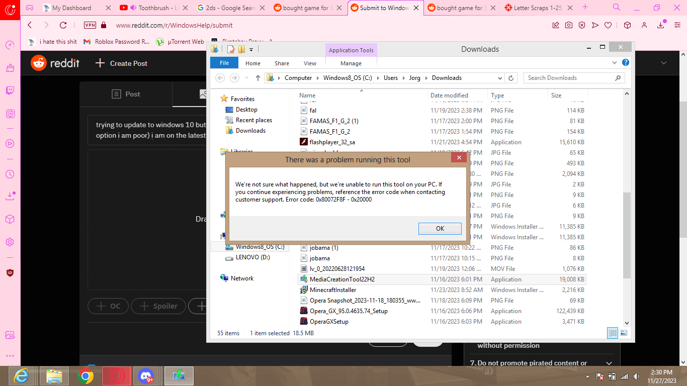Screen dimensions: 687x386
Task: Refresh the Downloads folder address bar
Action: pyautogui.click(x=511, y=78)
